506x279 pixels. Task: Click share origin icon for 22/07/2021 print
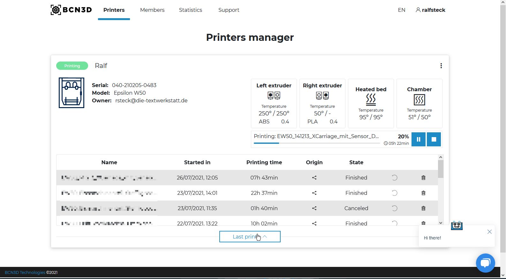[x=314, y=224]
